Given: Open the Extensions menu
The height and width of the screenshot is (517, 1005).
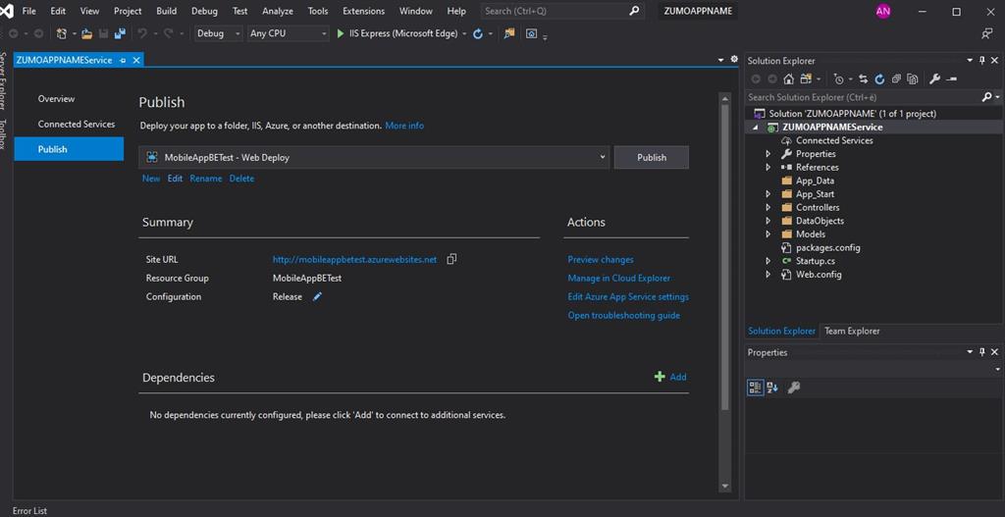Looking at the screenshot, I should [363, 11].
